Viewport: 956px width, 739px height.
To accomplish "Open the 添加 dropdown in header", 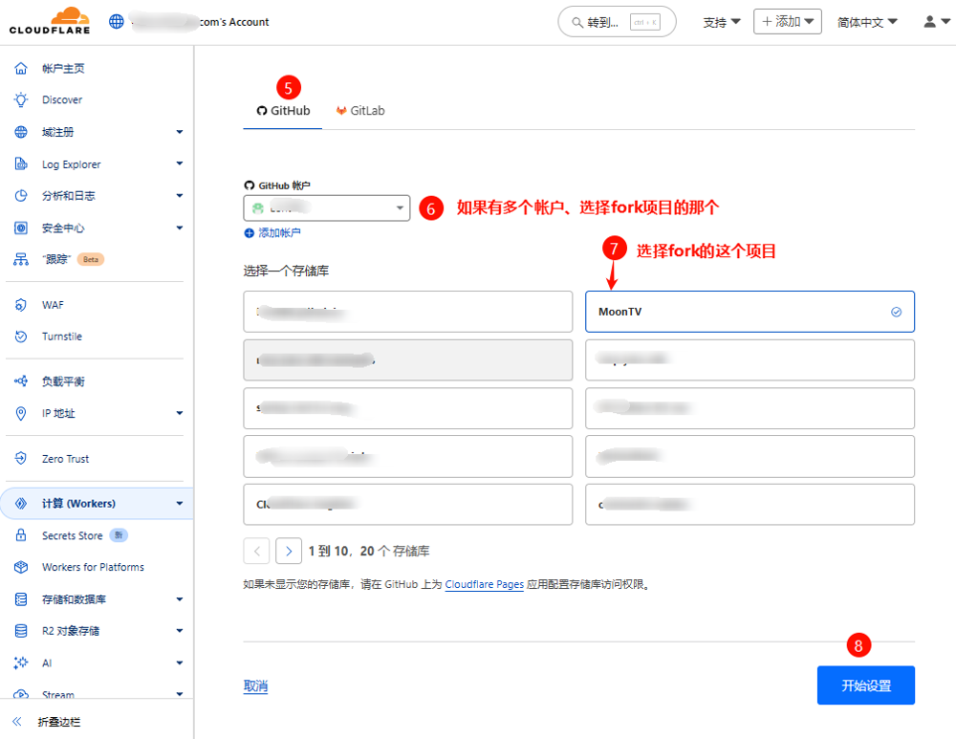I will 787,22.
